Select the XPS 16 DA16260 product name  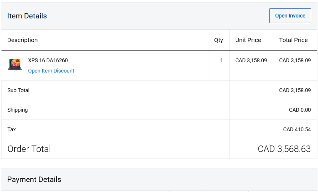(x=48, y=60)
